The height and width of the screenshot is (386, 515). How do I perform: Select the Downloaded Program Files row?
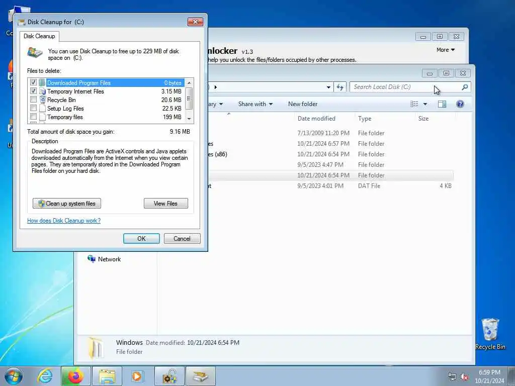coord(107,83)
